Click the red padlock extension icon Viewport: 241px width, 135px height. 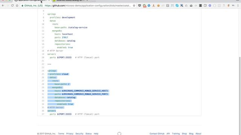click(x=145, y=6)
